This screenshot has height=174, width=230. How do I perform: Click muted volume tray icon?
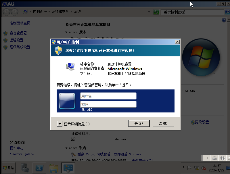[x=203, y=168]
